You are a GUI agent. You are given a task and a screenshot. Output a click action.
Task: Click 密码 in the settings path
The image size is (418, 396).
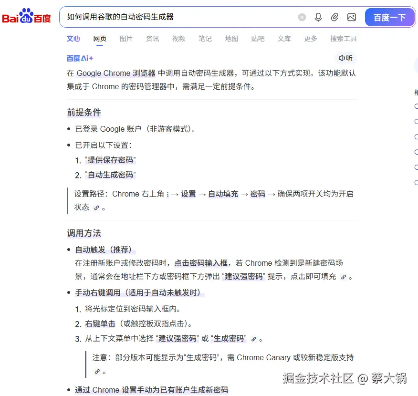point(258,194)
